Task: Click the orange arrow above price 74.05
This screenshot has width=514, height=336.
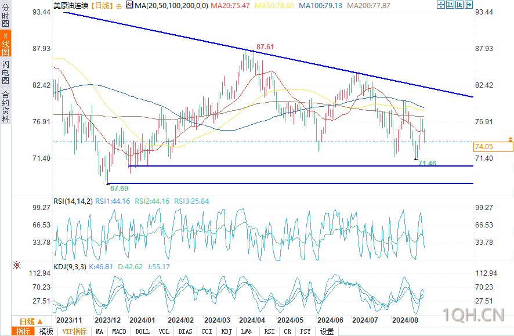Action: (x=511, y=139)
